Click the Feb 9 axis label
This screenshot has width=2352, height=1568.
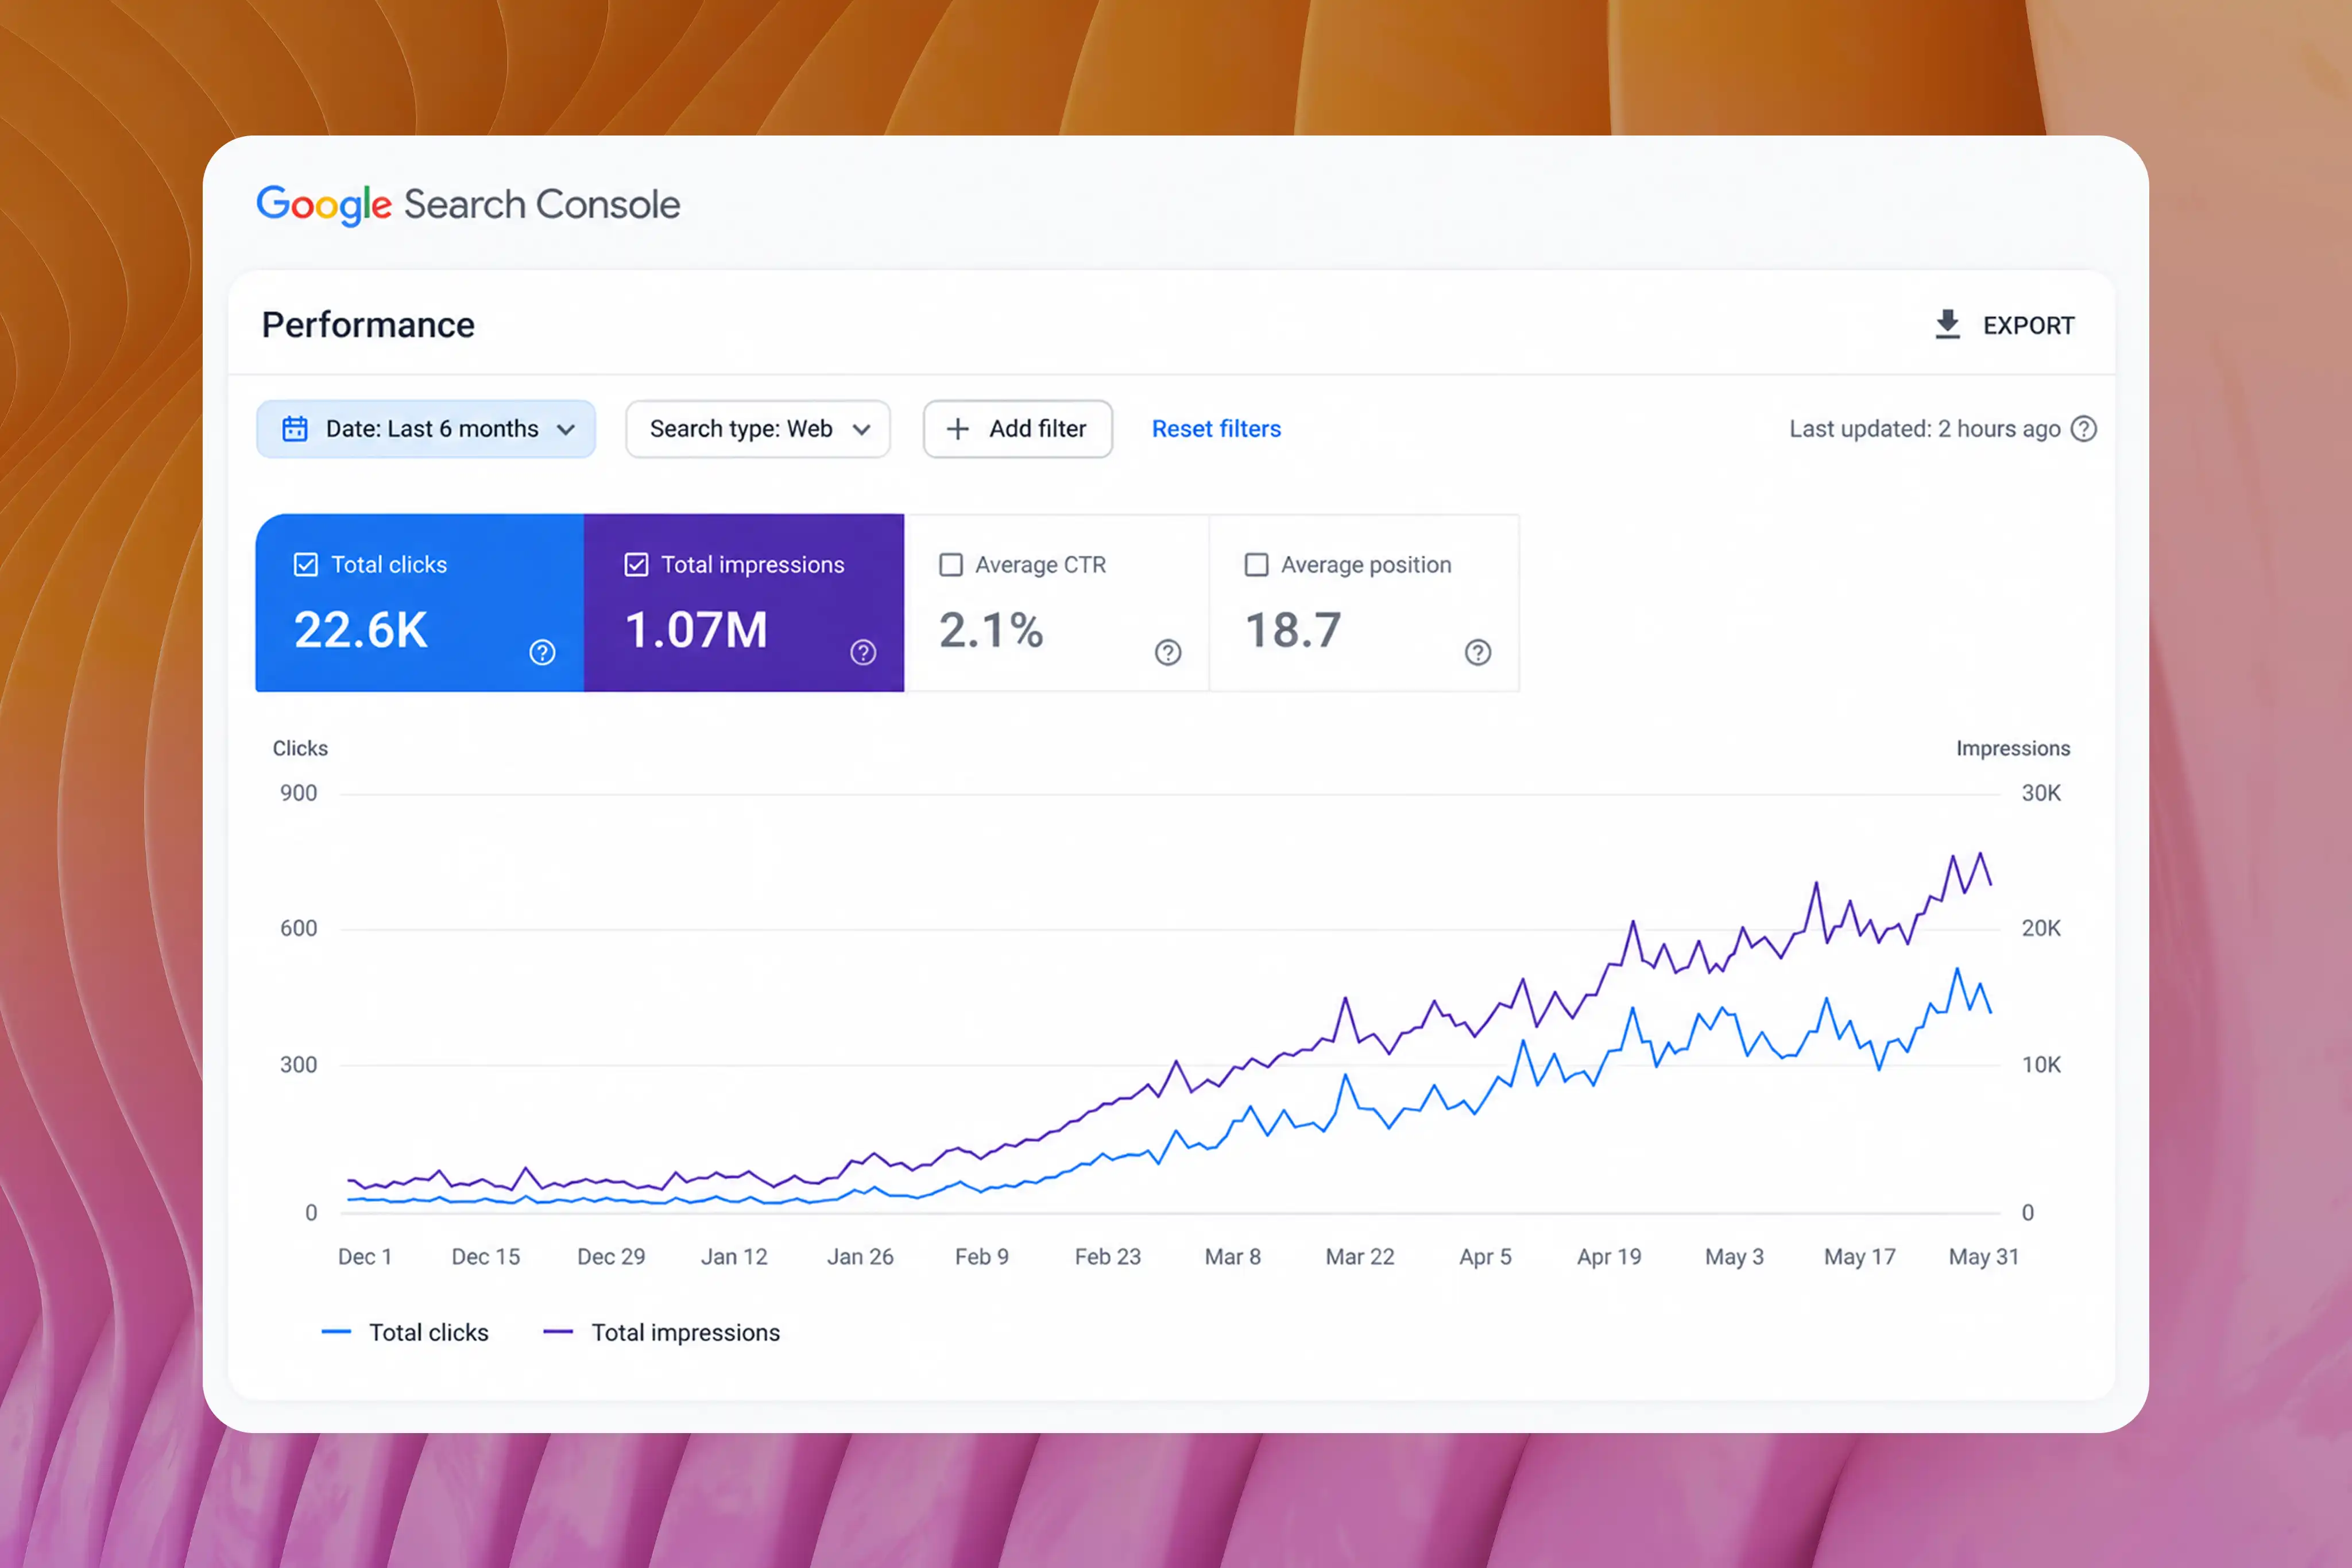(982, 1257)
